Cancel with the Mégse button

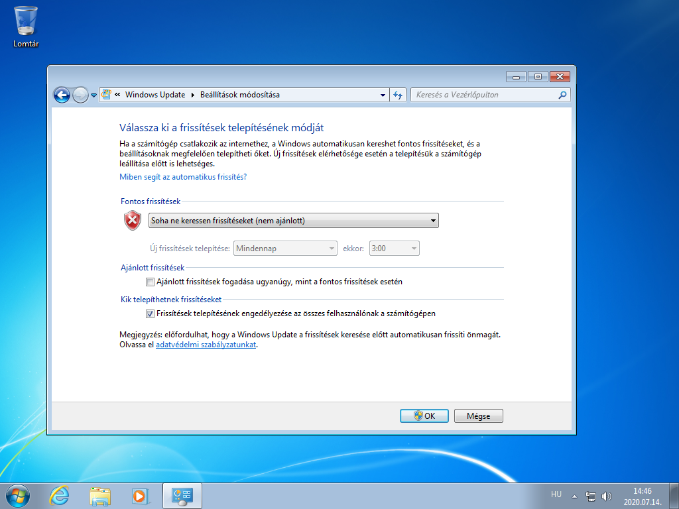[x=479, y=416]
